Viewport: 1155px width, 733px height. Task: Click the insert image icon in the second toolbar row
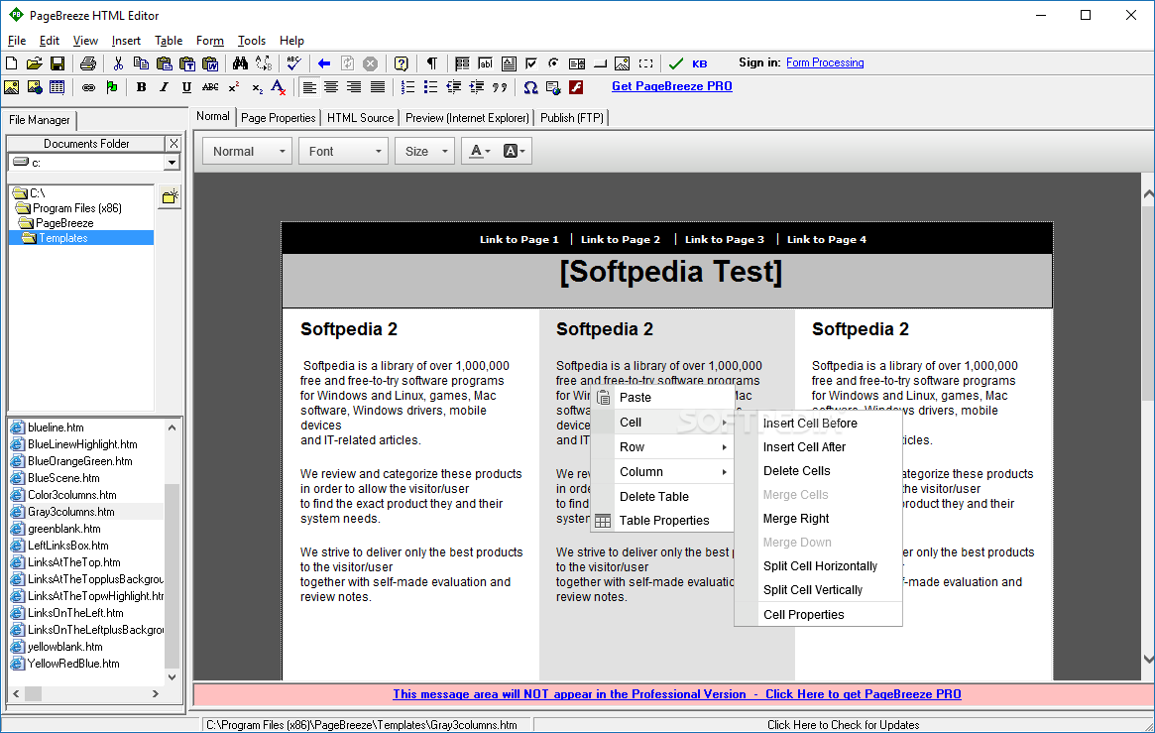coord(11,87)
